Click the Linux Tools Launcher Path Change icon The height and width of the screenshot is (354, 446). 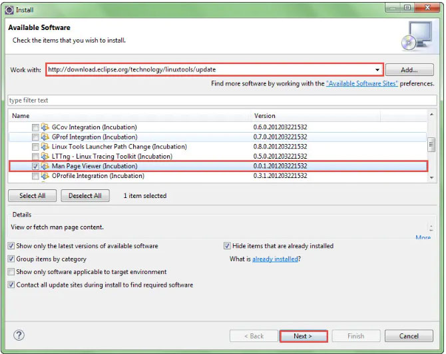[x=45, y=147]
